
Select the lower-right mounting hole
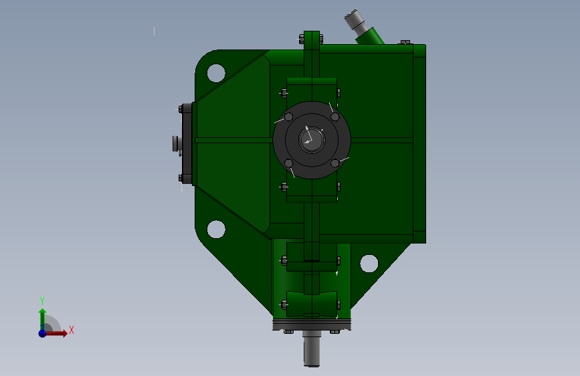369,264
